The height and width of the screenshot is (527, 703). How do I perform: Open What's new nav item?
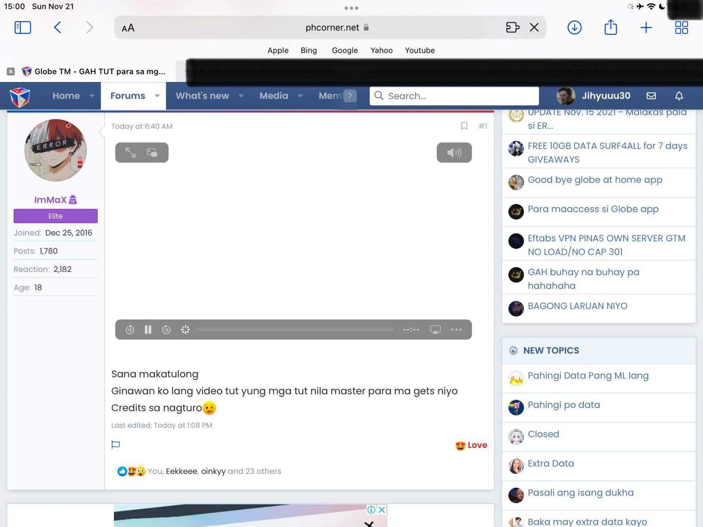pyautogui.click(x=202, y=96)
